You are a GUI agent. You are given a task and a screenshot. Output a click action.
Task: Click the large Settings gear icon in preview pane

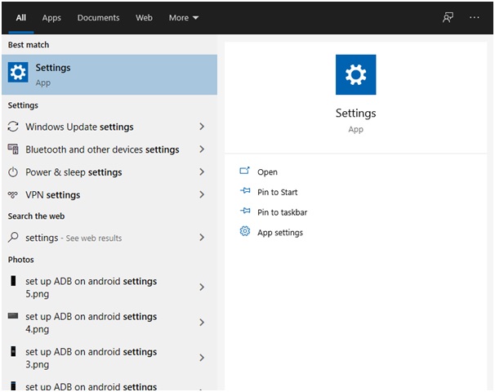click(x=355, y=75)
